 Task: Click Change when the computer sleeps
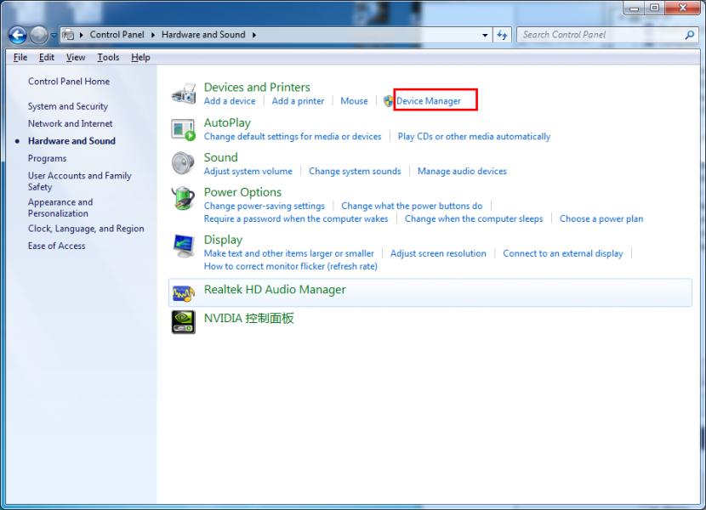click(474, 218)
